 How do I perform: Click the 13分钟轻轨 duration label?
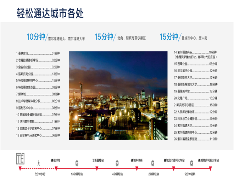tap(77, 174)
